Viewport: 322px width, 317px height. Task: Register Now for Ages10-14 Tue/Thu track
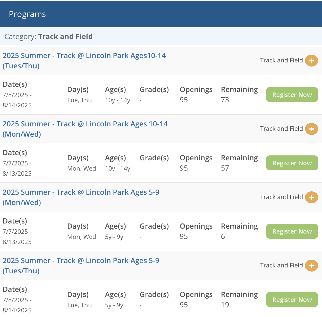pyautogui.click(x=292, y=95)
